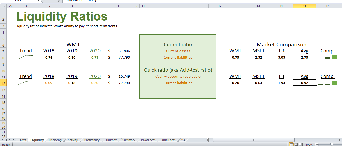Jump to last sheet with navigation arrow

coord(14,140)
